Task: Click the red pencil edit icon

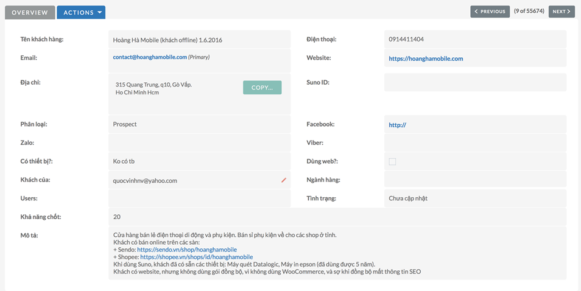Action: pos(284,180)
